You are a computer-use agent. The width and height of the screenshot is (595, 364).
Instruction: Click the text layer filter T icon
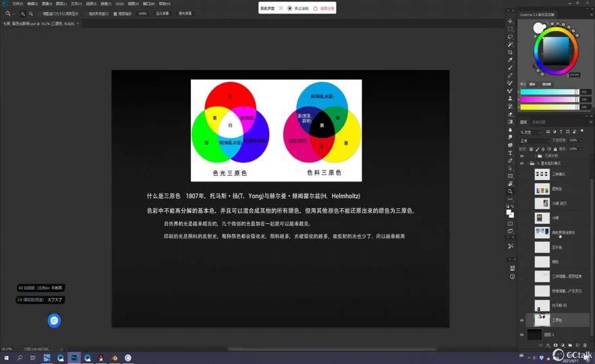(x=561, y=131)
